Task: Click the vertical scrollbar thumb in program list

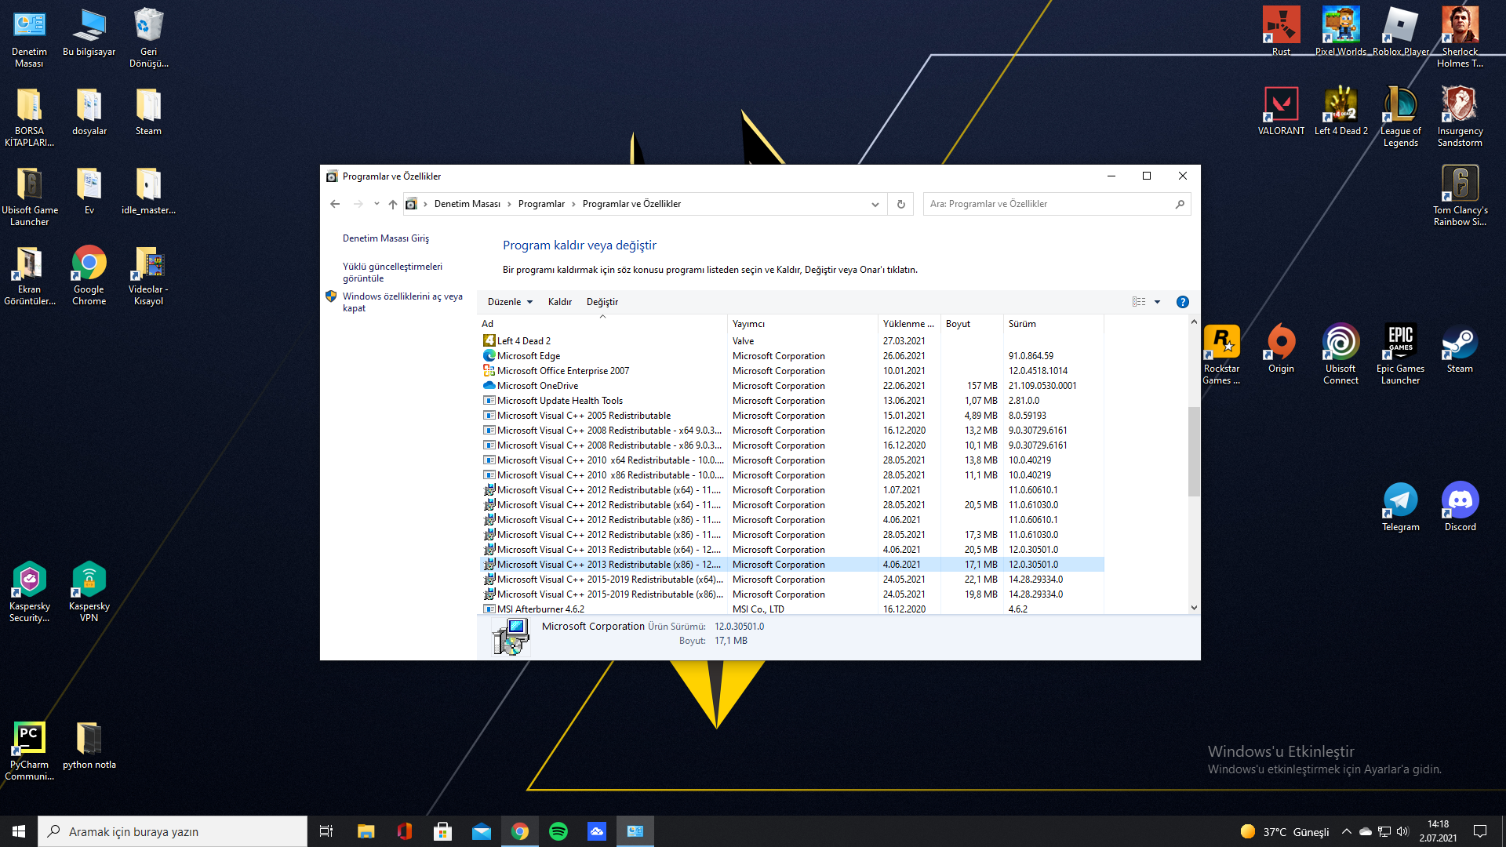Action: (x=1194, y=451)
